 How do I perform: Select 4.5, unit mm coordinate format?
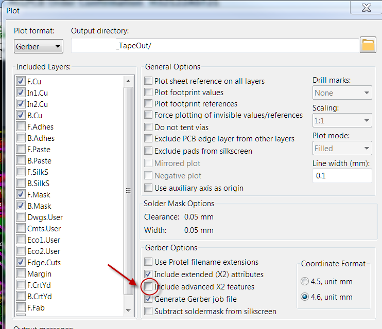tap(305, 281)
